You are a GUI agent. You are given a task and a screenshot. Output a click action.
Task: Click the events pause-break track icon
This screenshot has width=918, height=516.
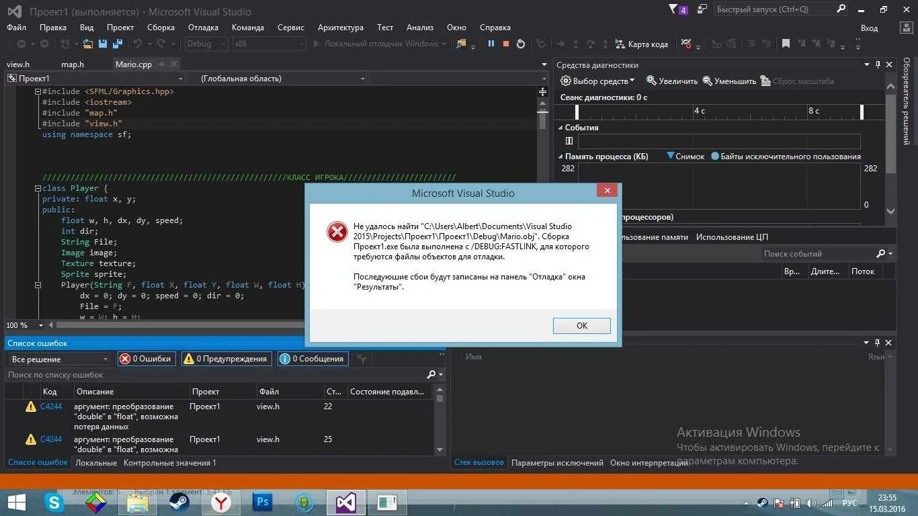[569, 141]
